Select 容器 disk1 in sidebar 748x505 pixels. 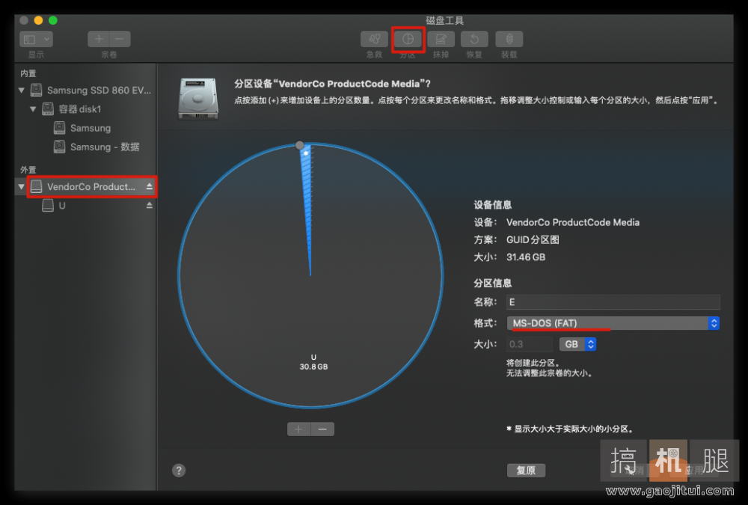(72, 108)
